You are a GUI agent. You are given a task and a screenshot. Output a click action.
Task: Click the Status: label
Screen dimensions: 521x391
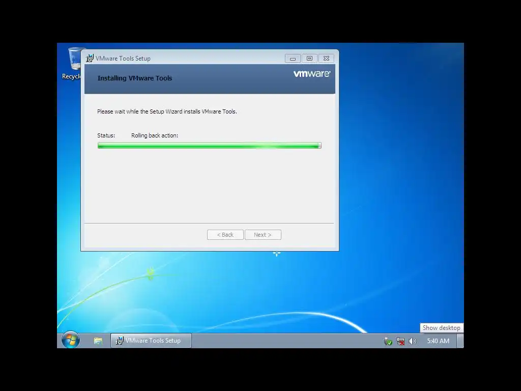coord(106,135)
